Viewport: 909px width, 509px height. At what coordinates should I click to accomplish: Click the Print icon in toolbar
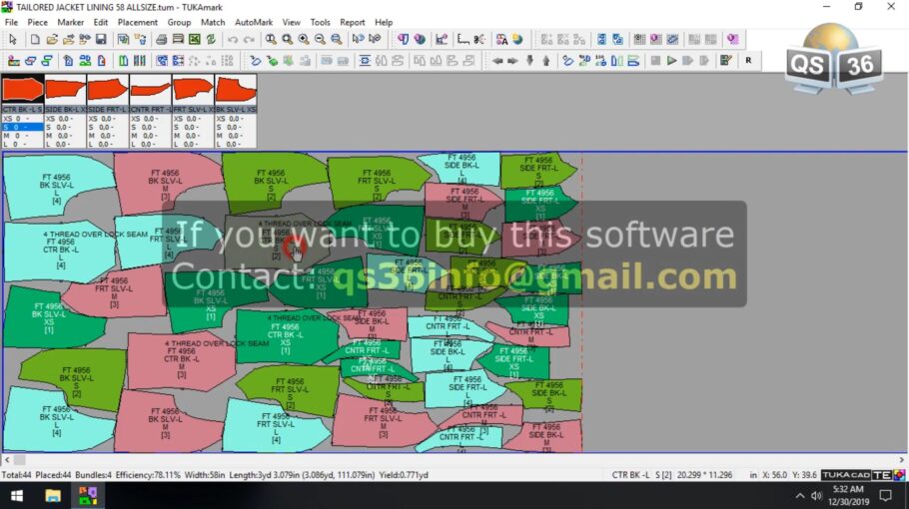(162, 40)
